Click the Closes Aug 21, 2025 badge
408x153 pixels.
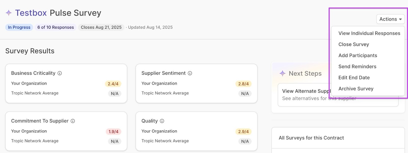101,27
